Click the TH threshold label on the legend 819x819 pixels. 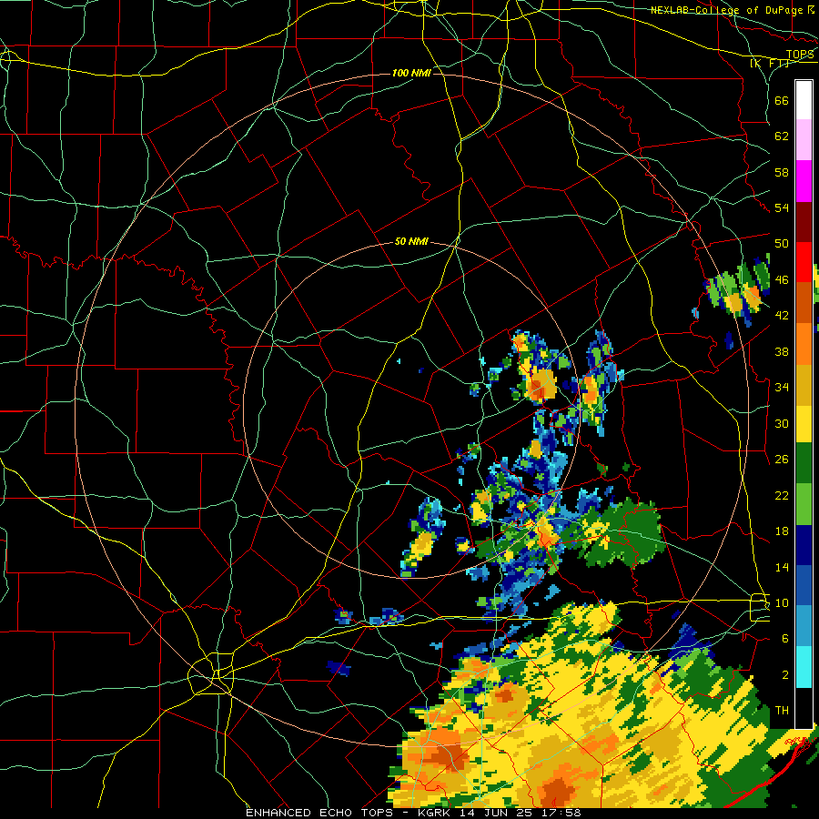pyautogui.click(x=782, y=711)
